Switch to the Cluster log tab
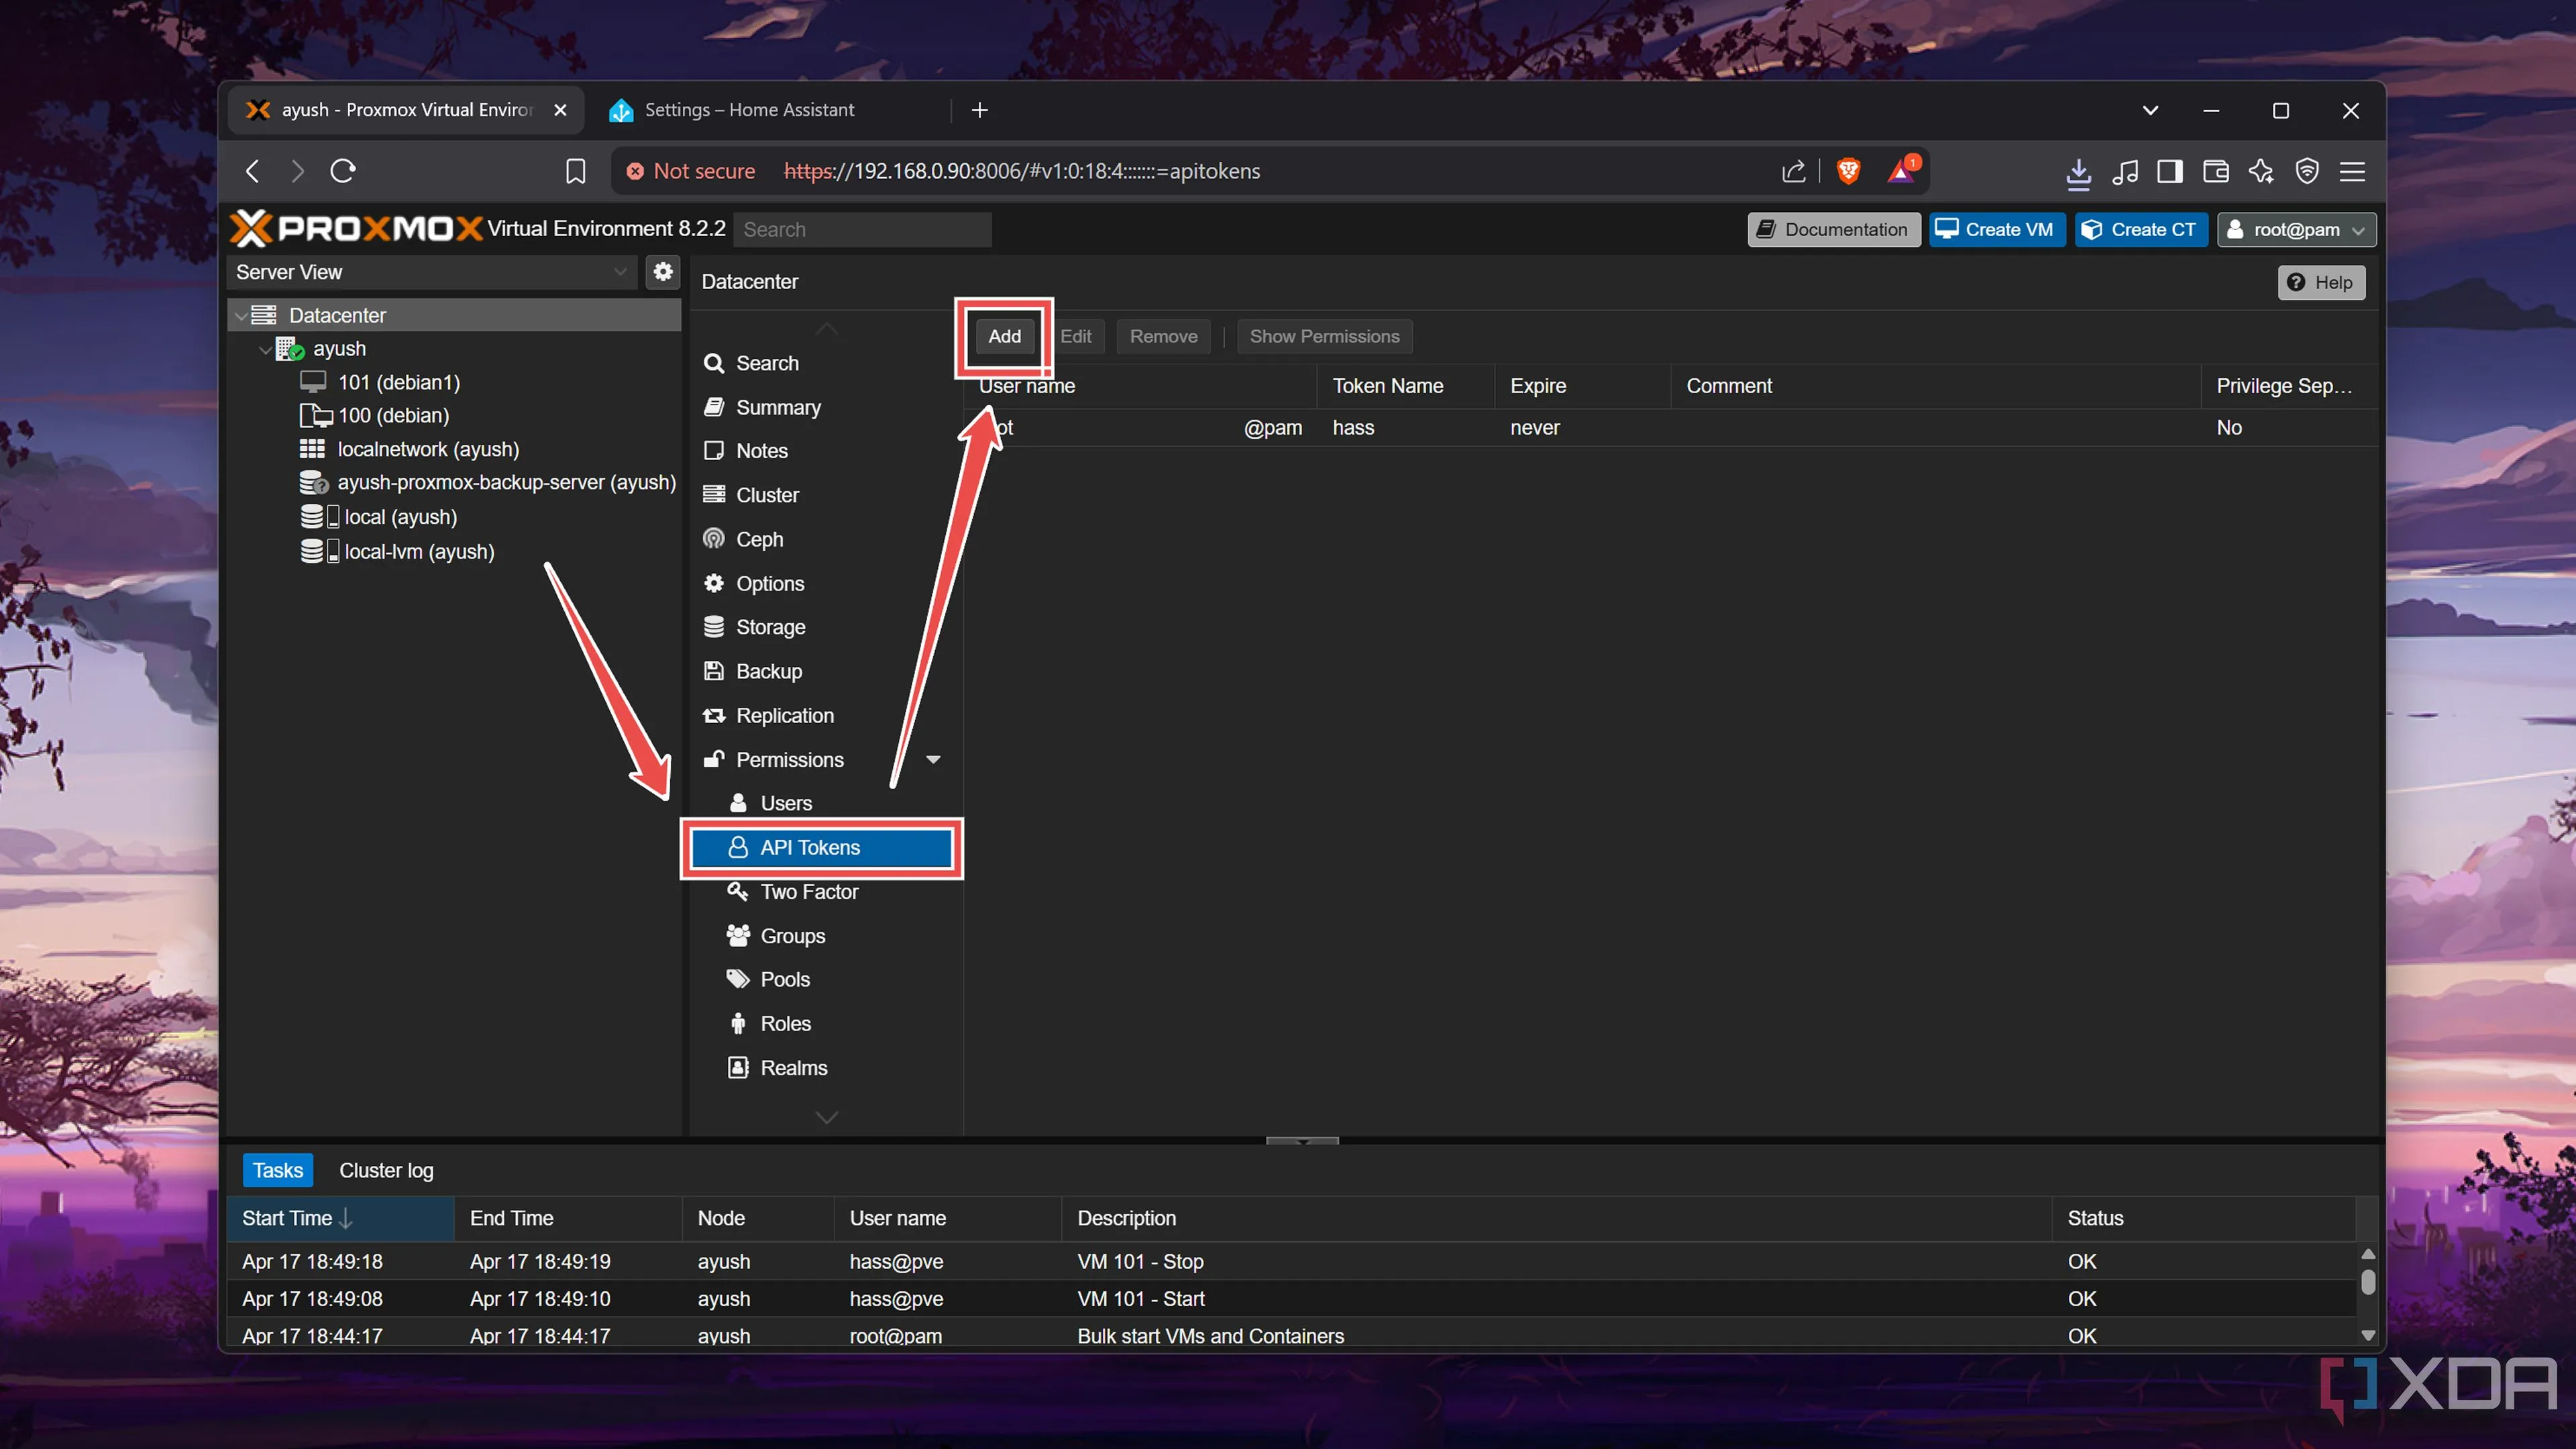The height and width of the screenshot is (1449, 2576). (x=386, y=1170)
